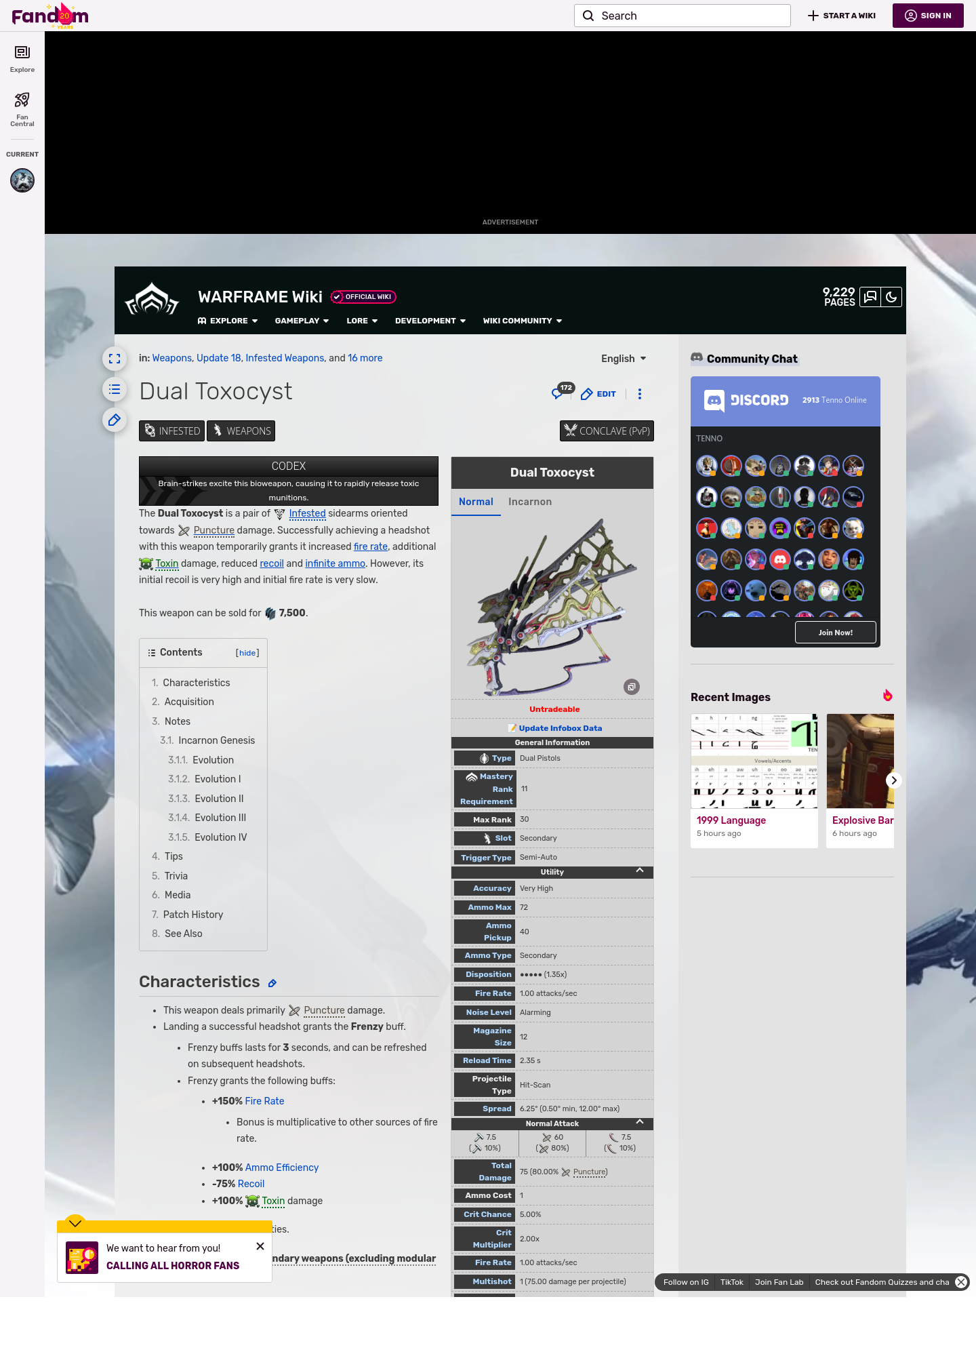This screenshot has width=976, height=1356.
Task: Click the floating pencil edit icon
Action: point(115,420)
